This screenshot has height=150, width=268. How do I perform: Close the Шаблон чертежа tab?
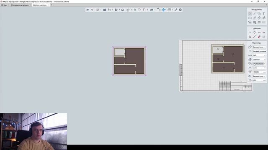48,5
